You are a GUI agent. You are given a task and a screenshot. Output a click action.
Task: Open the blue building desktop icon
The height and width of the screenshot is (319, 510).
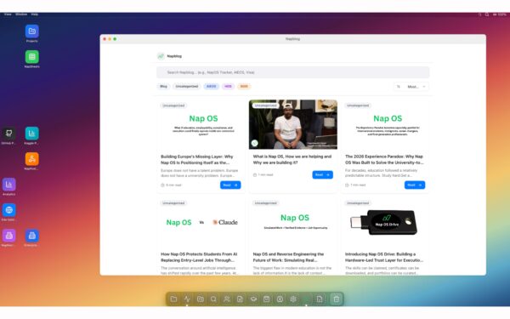[x=32, y=236]
